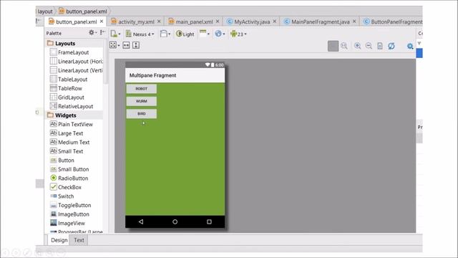The width and height of the screenshot is (458, 258).
Task: Switch to the Text view tab
Action: tap(79, 240)
